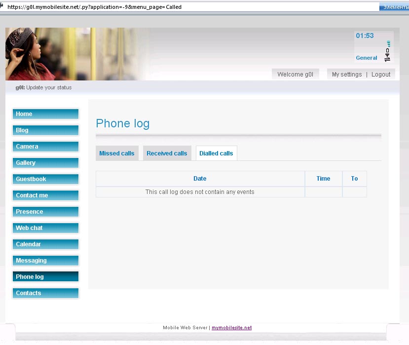The image size is (409, 345).
Task: Click the Date column header
Action: coord(200,179)
